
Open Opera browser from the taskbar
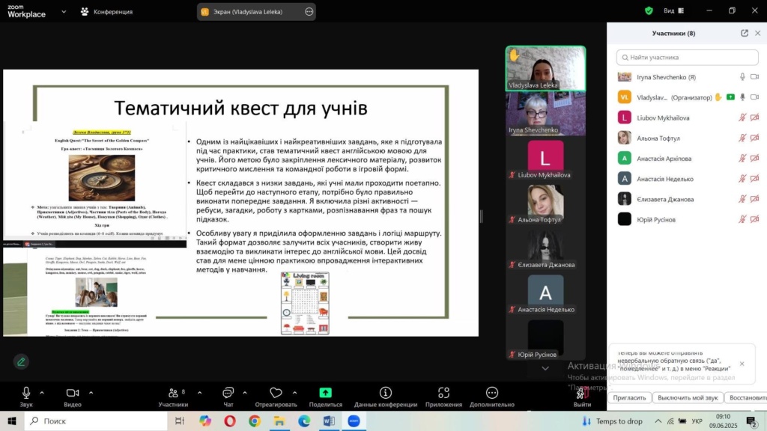pyautogui.click(x=230, y=421)
